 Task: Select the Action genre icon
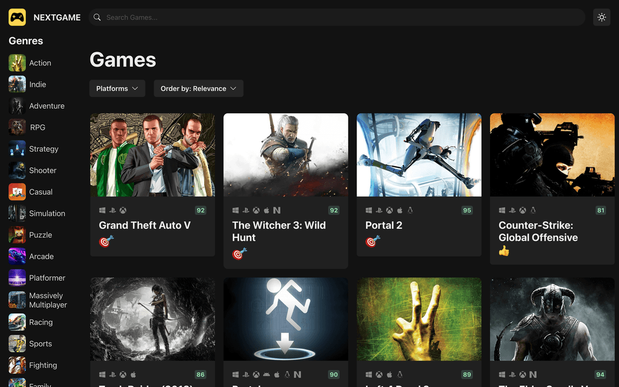[x=17, y=63]
